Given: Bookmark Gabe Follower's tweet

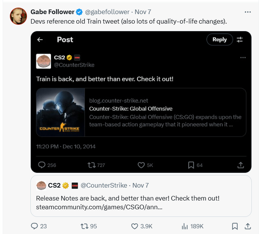Looking at the screenshot, I should pyautogui.click(x=235, y=226).
